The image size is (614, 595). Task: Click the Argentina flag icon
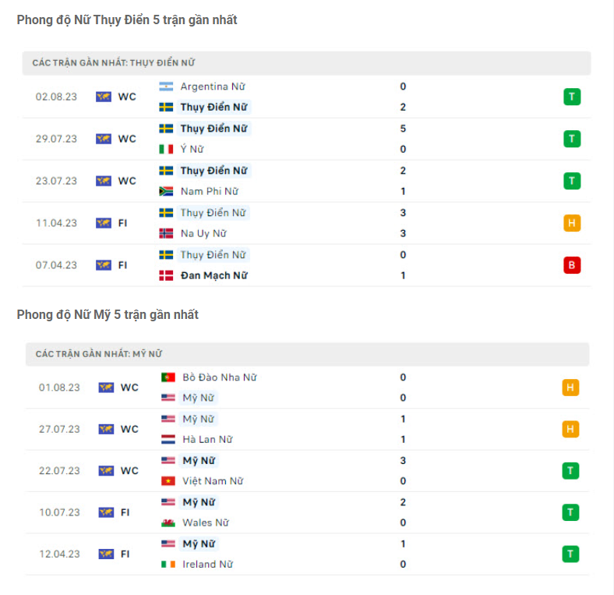point(166,87)
